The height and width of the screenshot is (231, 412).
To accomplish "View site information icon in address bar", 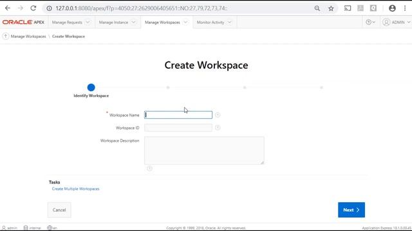I will tap(49, 8).
